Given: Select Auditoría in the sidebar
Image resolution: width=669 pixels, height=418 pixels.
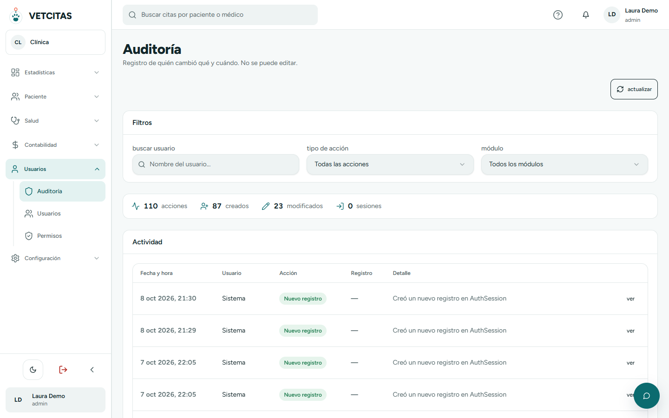Looking at the screenshot, I should tap(62, 191).
